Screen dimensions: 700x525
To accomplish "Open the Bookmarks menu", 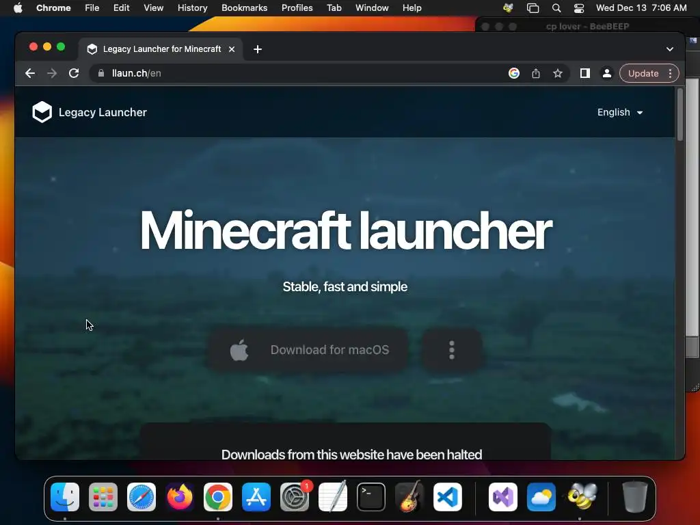I will (244, 8).
